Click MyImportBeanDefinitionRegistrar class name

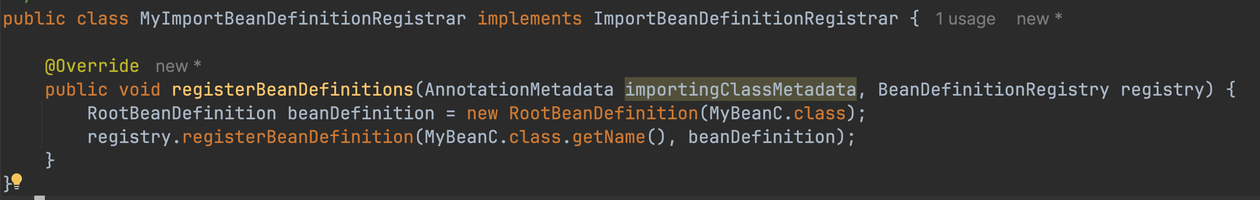[302, 19]
